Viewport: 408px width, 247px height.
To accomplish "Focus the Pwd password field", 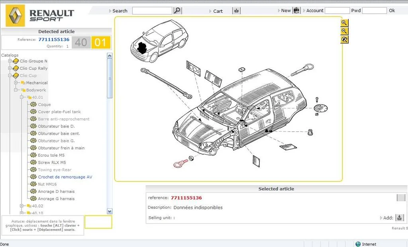I will [374, 10].
